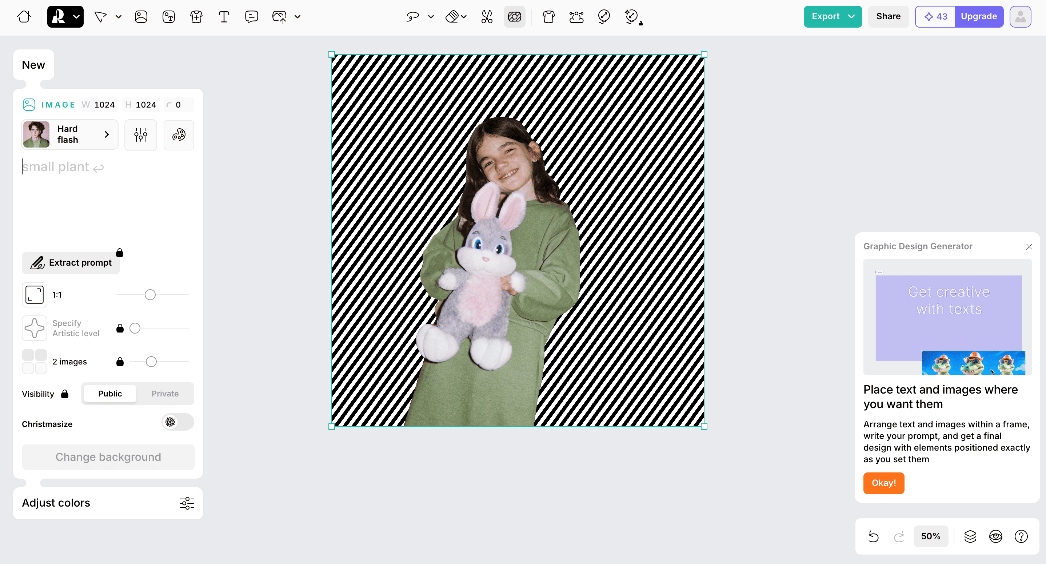Open the color palette icon
The height and width of the screenshot is (564, 1046).
coord(179,135)
